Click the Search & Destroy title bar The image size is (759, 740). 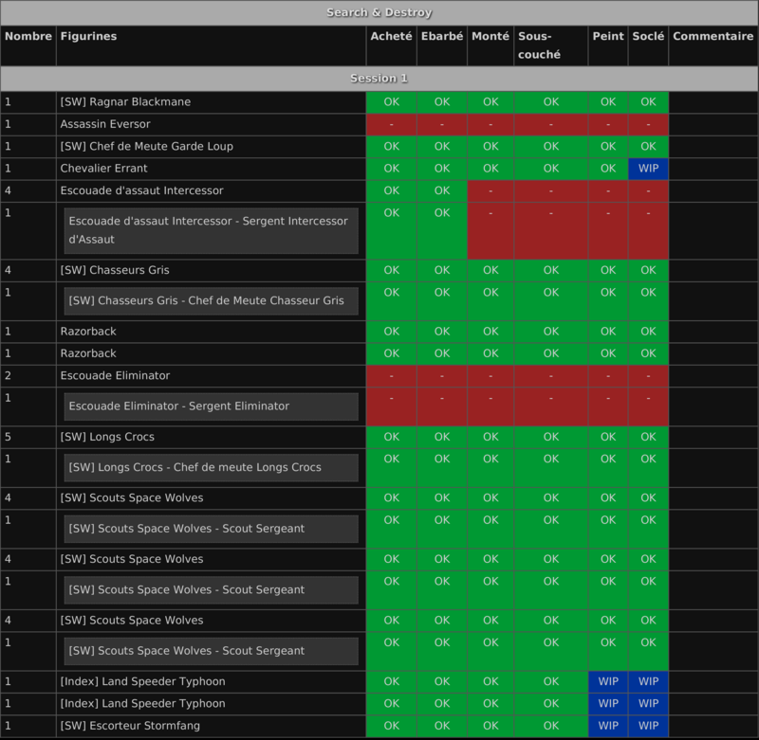tap(379, 12)
